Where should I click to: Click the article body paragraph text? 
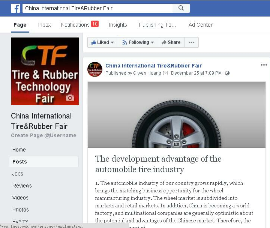(174, 204)
